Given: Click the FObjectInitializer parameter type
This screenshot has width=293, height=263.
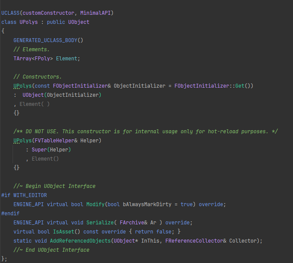Looking at the screenshot, I should pos(80,86).
